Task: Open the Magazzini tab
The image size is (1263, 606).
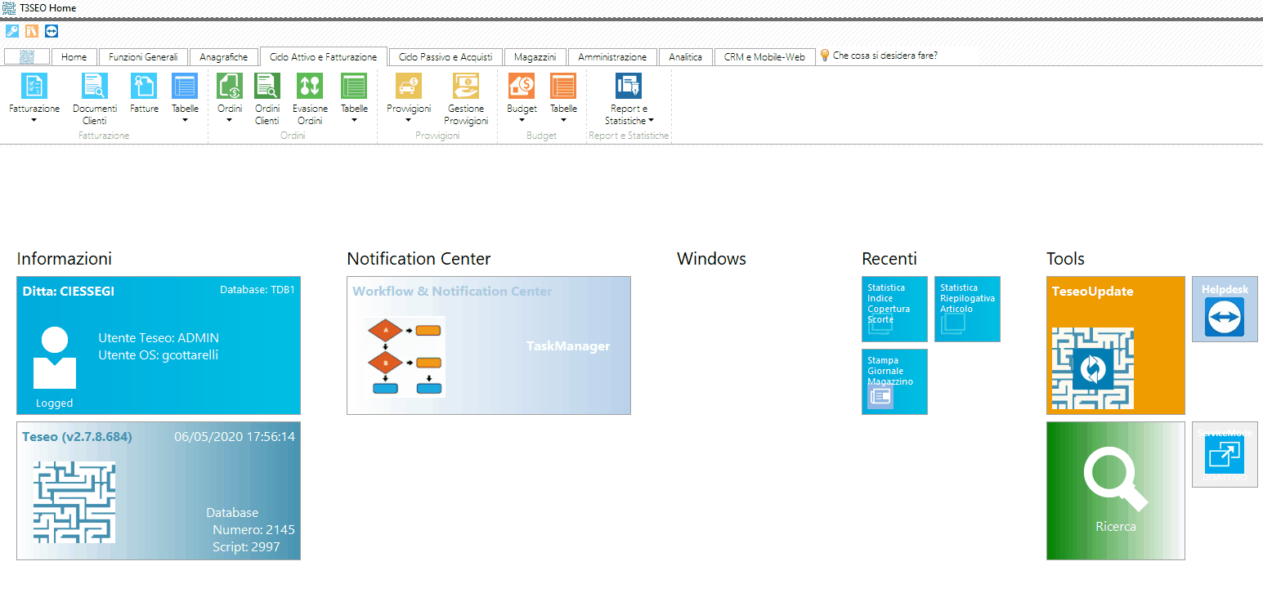Action: (535, 57)
